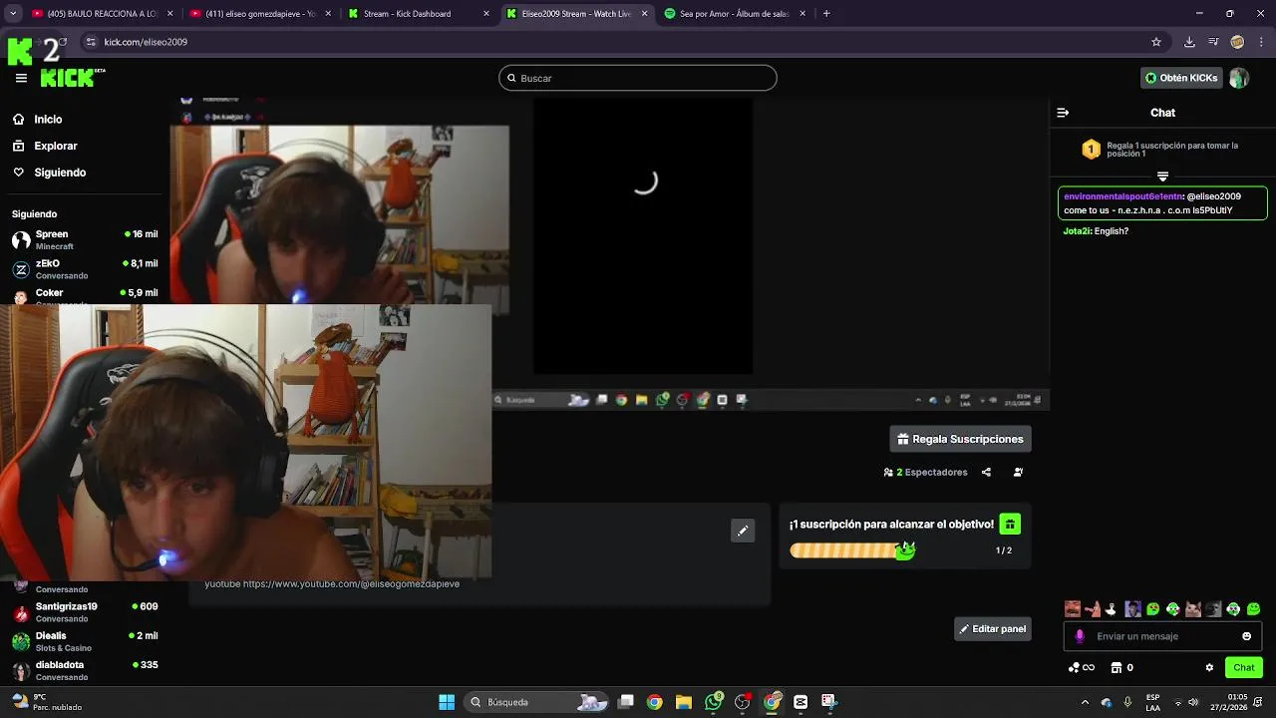Open Coker channel in following list
1276x718 pixels.
(85, 295)
